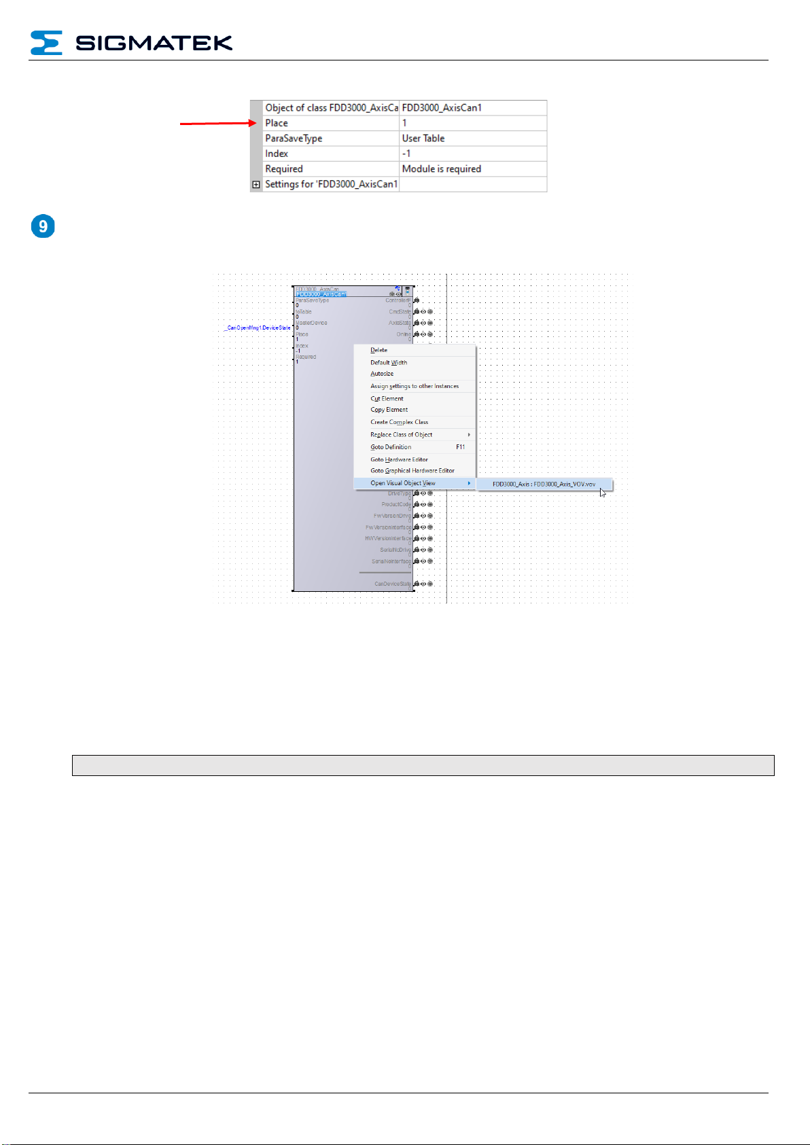Click the SIGMATEK logo in header
This screenshot has height=1145, width=810.
pyautogui.click(x=132, y=43)
